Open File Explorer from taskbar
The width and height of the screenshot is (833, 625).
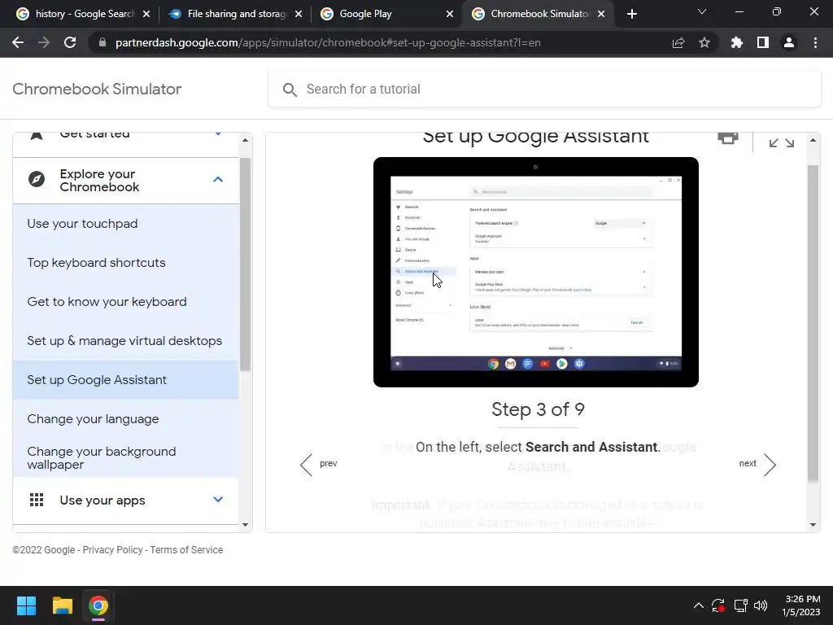pos(62,605)
